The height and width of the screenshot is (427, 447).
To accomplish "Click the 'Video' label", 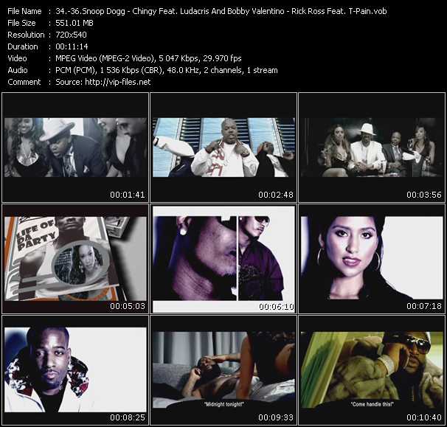I will tap(17, 58).
